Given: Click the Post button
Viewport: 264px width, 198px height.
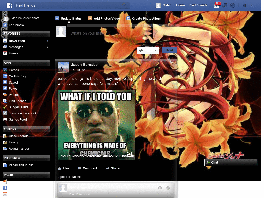Looking at the screenshot, I should point(170,50).
